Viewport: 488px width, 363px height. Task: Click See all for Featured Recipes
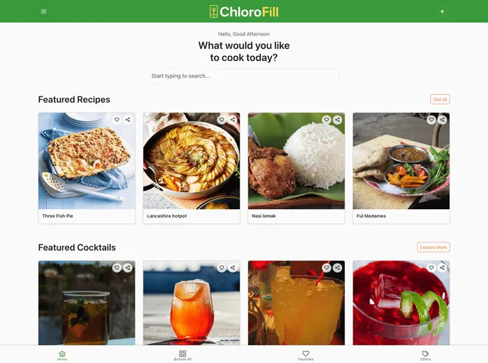click(x=440, y=99)
